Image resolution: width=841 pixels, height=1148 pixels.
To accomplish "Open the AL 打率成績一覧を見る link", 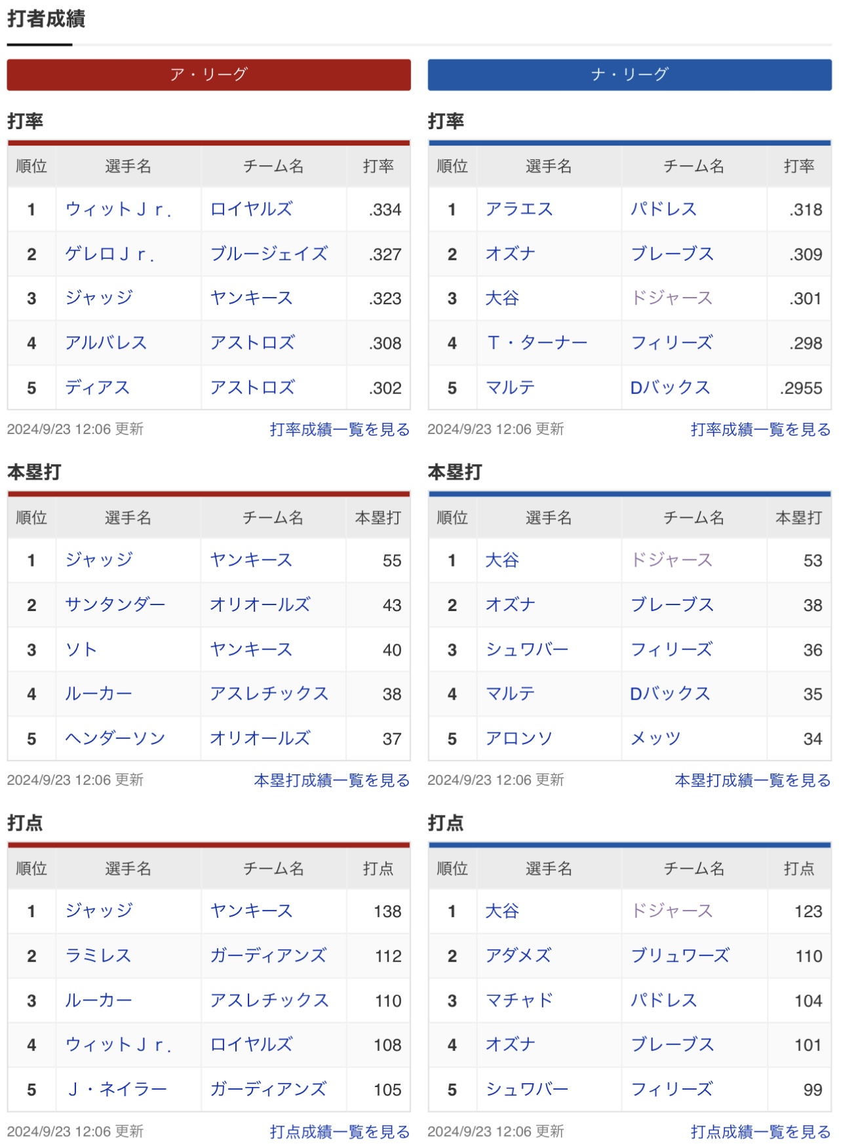I will [x=340, y=429].
